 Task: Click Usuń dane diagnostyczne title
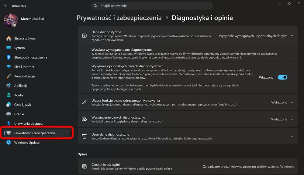pyautogui.click(x=110, y=134)
